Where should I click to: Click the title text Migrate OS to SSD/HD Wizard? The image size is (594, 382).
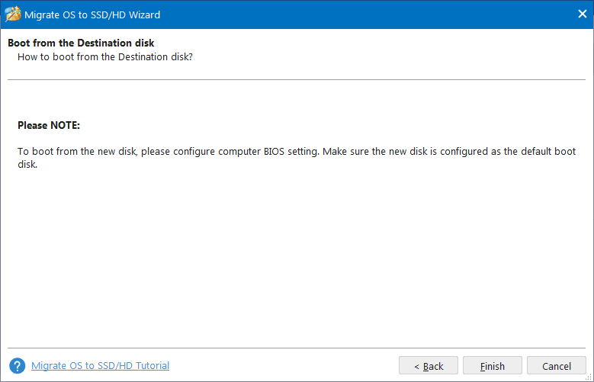click(x=95, y=14)
